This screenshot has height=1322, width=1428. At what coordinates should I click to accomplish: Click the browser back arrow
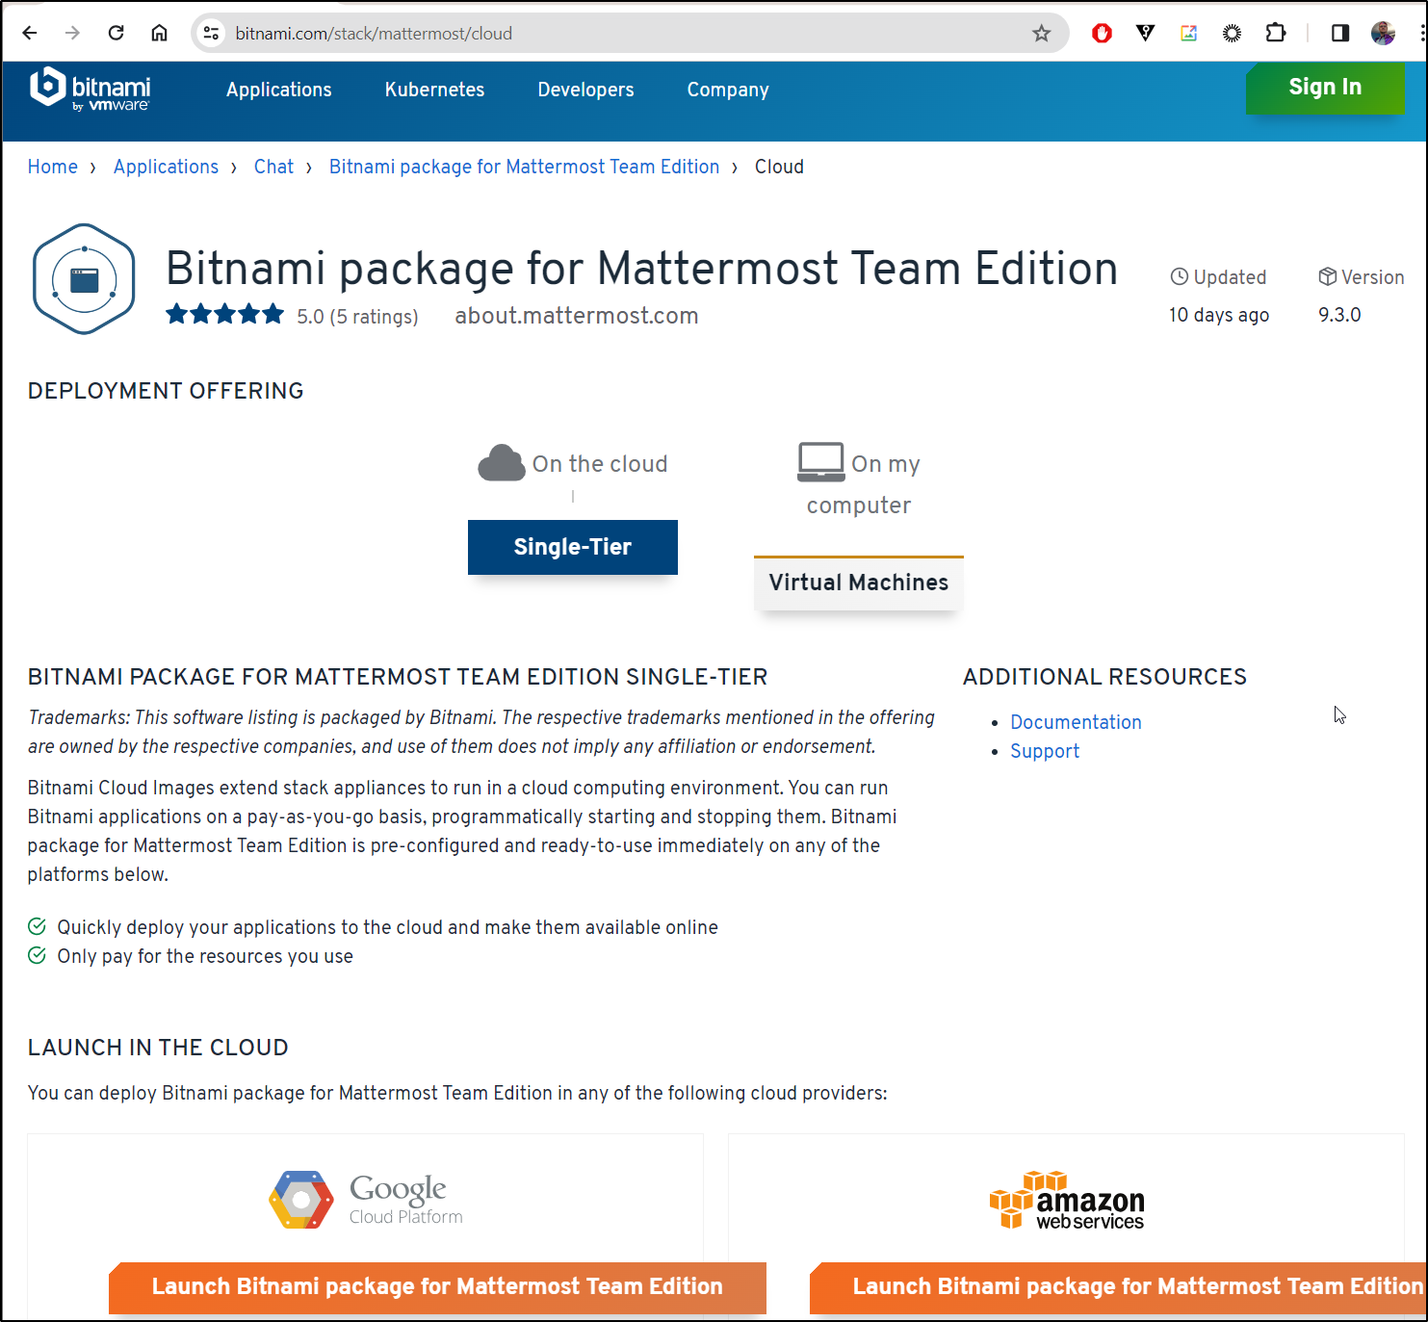30,33
